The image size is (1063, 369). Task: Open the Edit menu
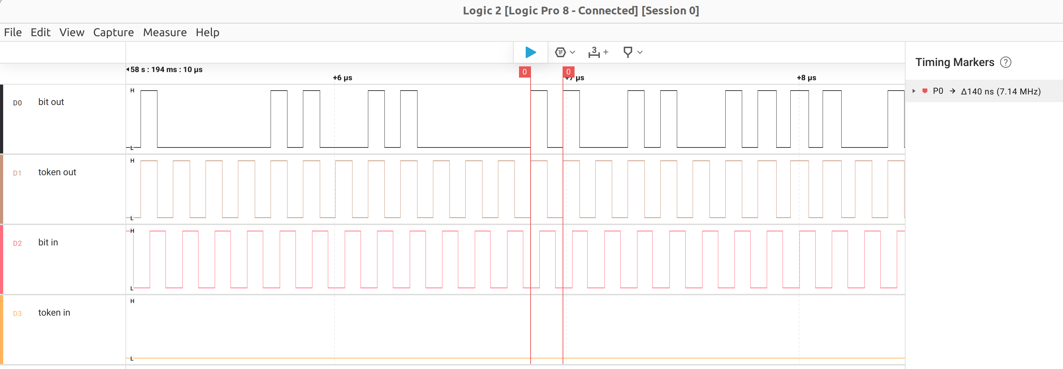click(x=40, y=32)
